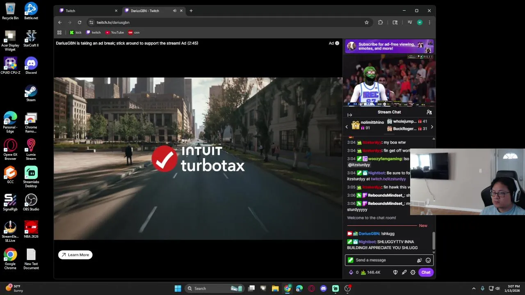Launch OBS Studio desktop shortcut

point(31,202)
